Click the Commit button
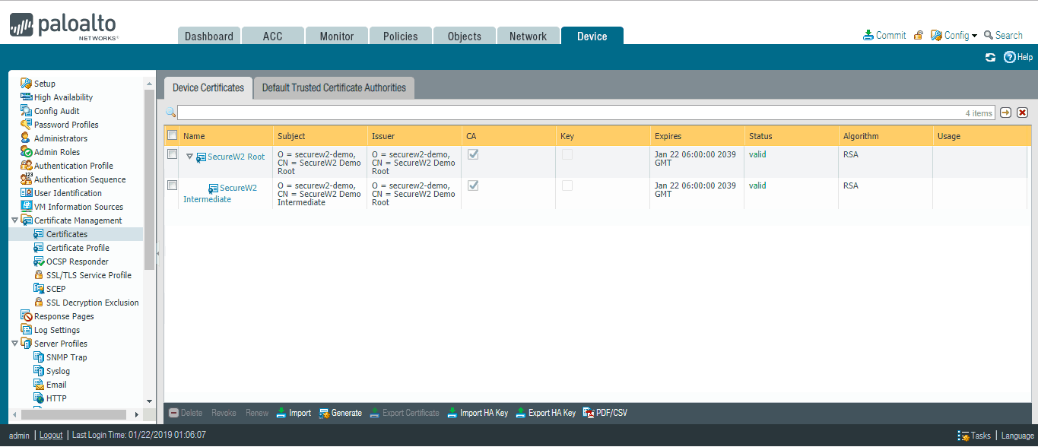 click(x=884, y=35)
